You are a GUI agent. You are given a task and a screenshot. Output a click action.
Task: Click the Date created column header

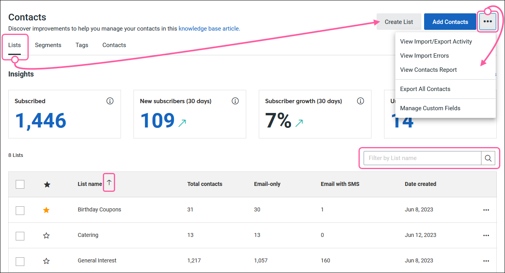(x=421, y=184)
